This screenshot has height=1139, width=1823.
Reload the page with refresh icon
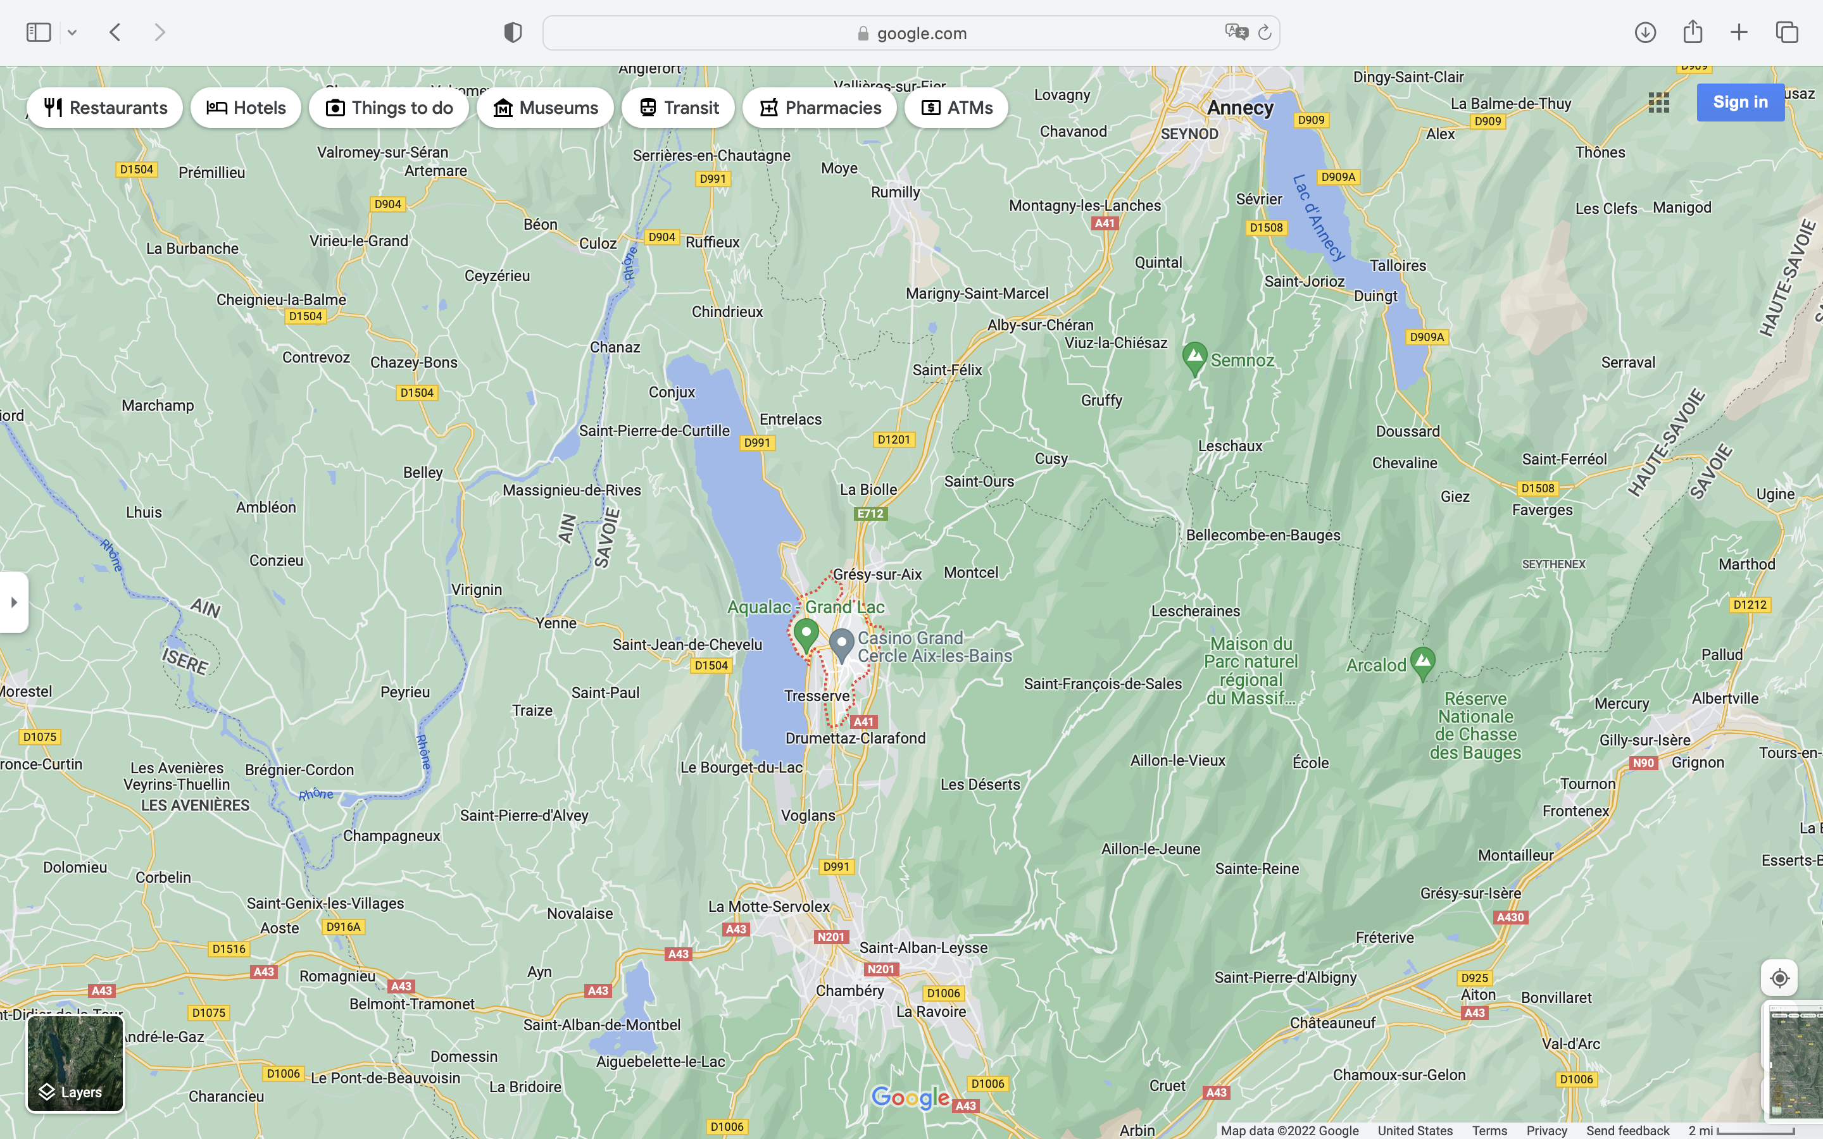coord(1265,32)
